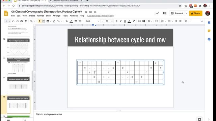Print the presentation
This screenshot has width=216, height=121.
click(22, 21)
